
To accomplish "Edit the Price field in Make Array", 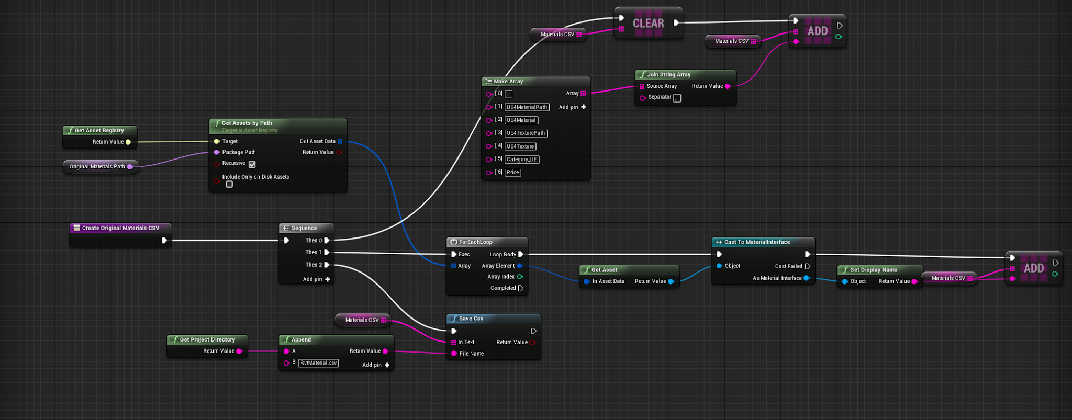I will pyautogui.click(x=513, y=173).
